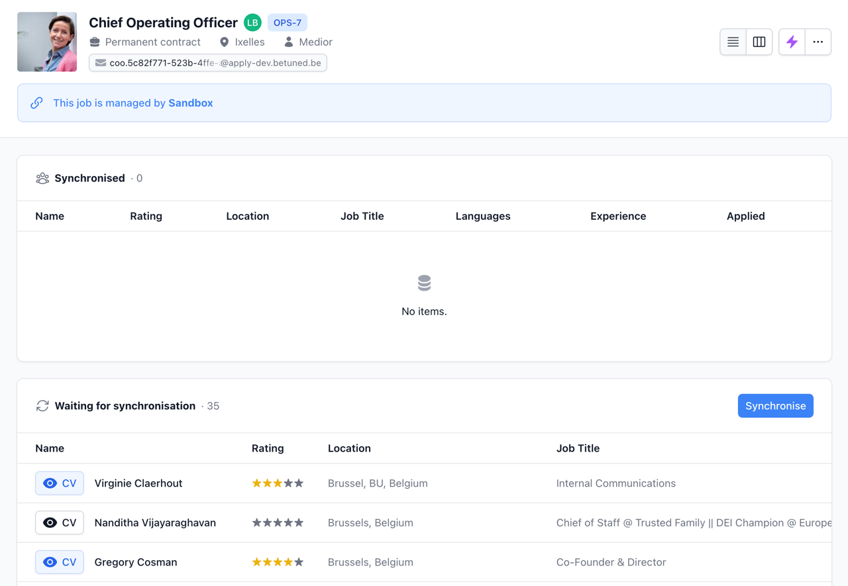Image resolution: width=848 pixels, height=586 pixels.
Task: Sort synchronised table by Experience column
Action: (617, 216)
